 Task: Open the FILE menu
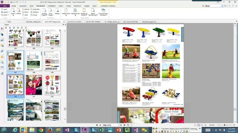[5, 6]
